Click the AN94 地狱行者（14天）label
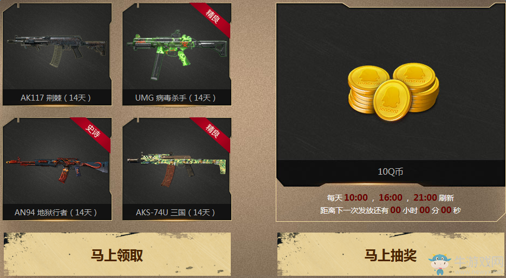 [56, 212]
